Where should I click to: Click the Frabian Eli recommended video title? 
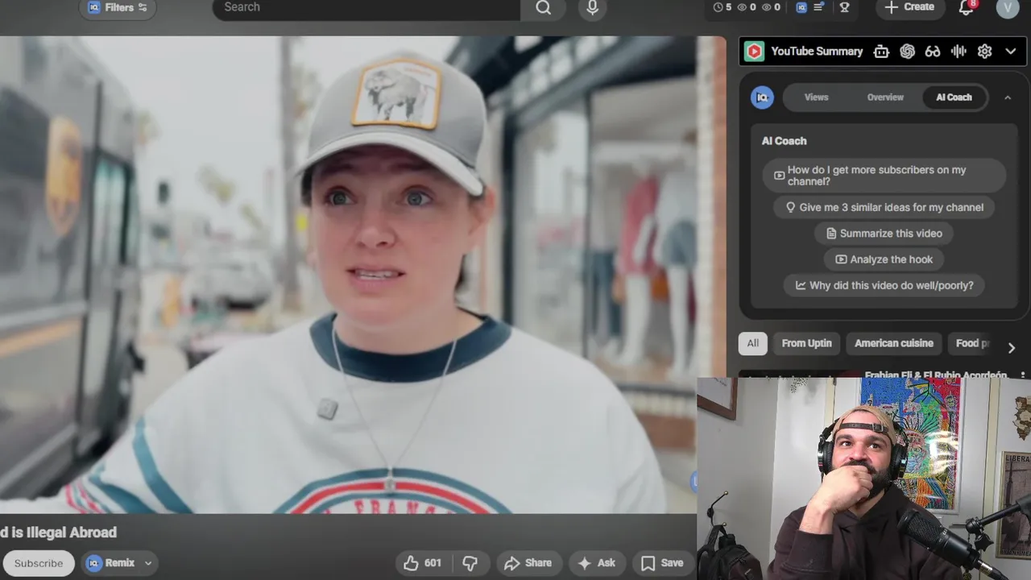(936, 375)
